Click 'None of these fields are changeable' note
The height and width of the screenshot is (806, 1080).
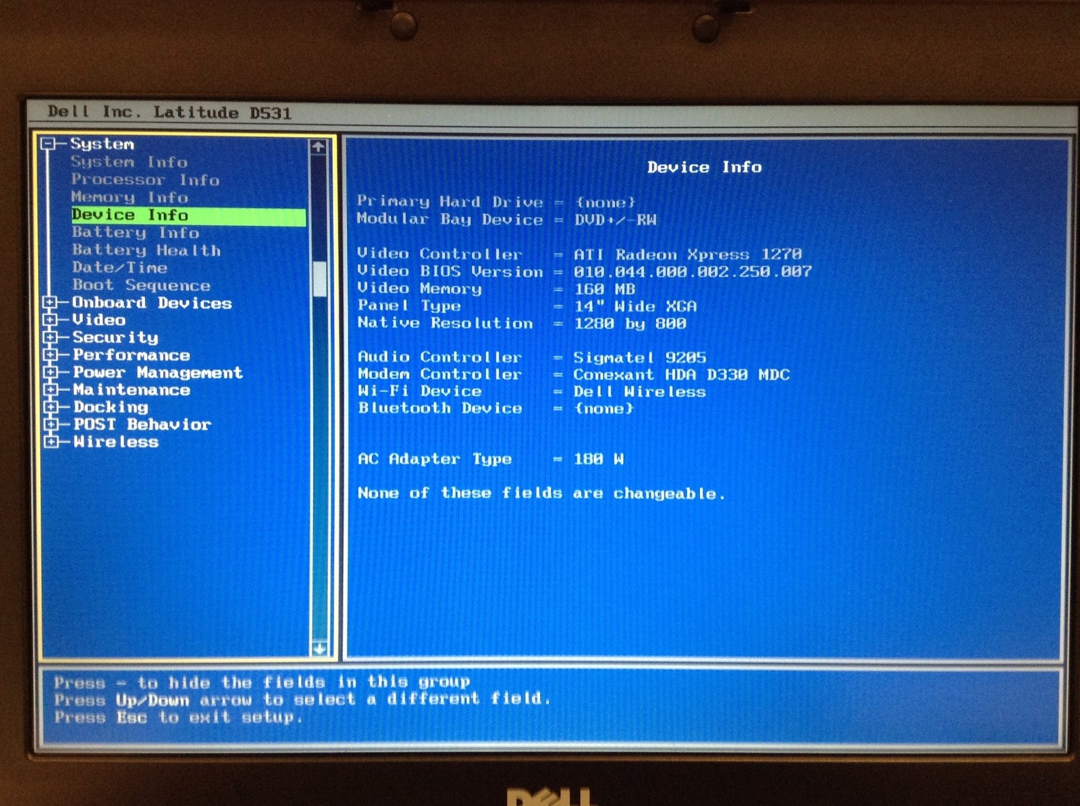tap(541, 493)
